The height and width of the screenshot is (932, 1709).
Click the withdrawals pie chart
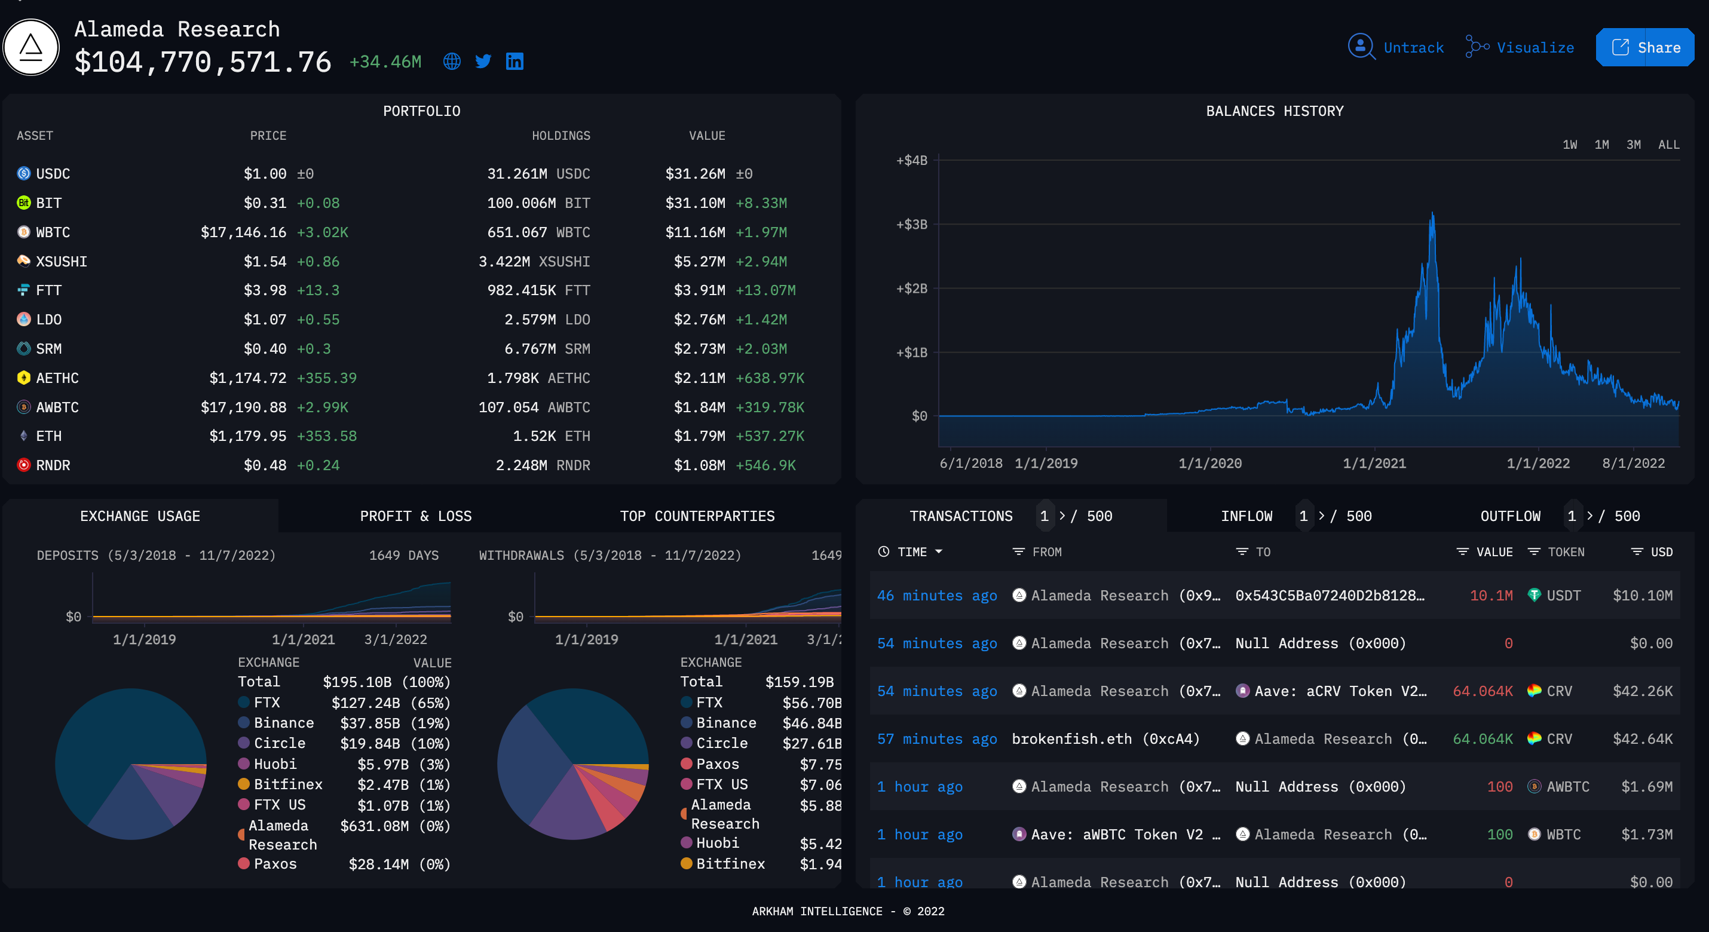[x=572, y=764]
